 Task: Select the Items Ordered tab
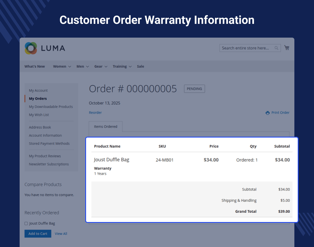105,127
